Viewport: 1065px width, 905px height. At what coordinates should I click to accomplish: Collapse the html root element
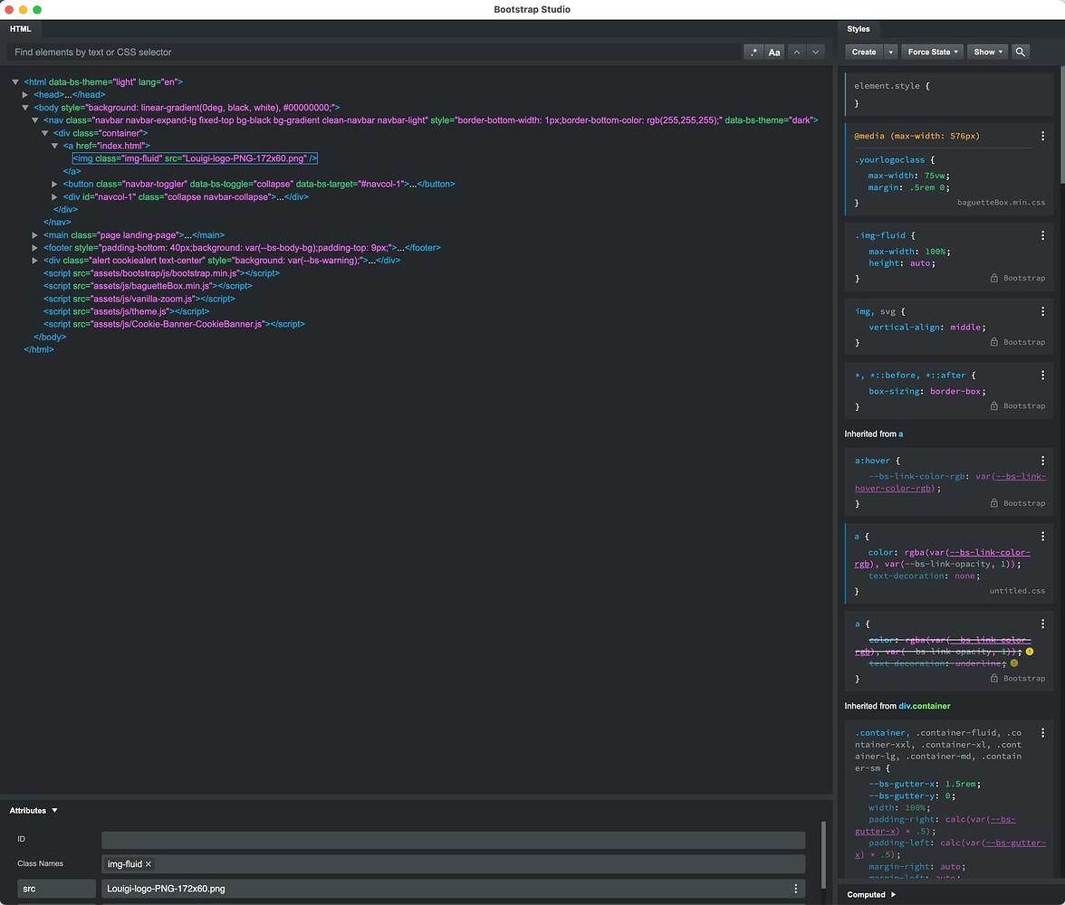14,82
